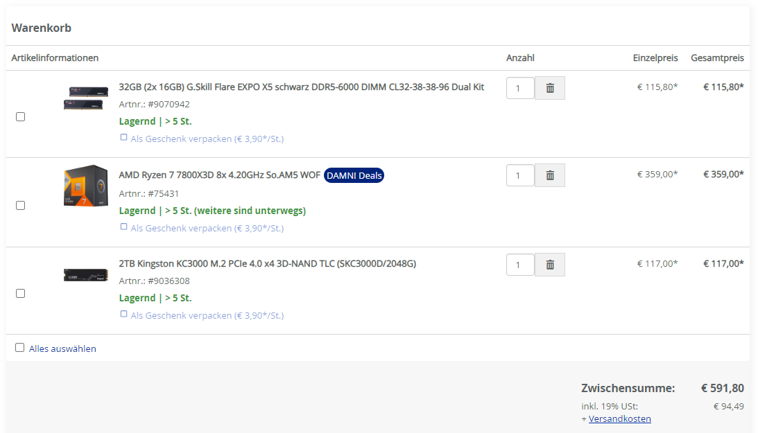The image size is (758, 433).
Task: Open the AMD Ryzen 7 7800X3D product title
Action: click(219, 175)
